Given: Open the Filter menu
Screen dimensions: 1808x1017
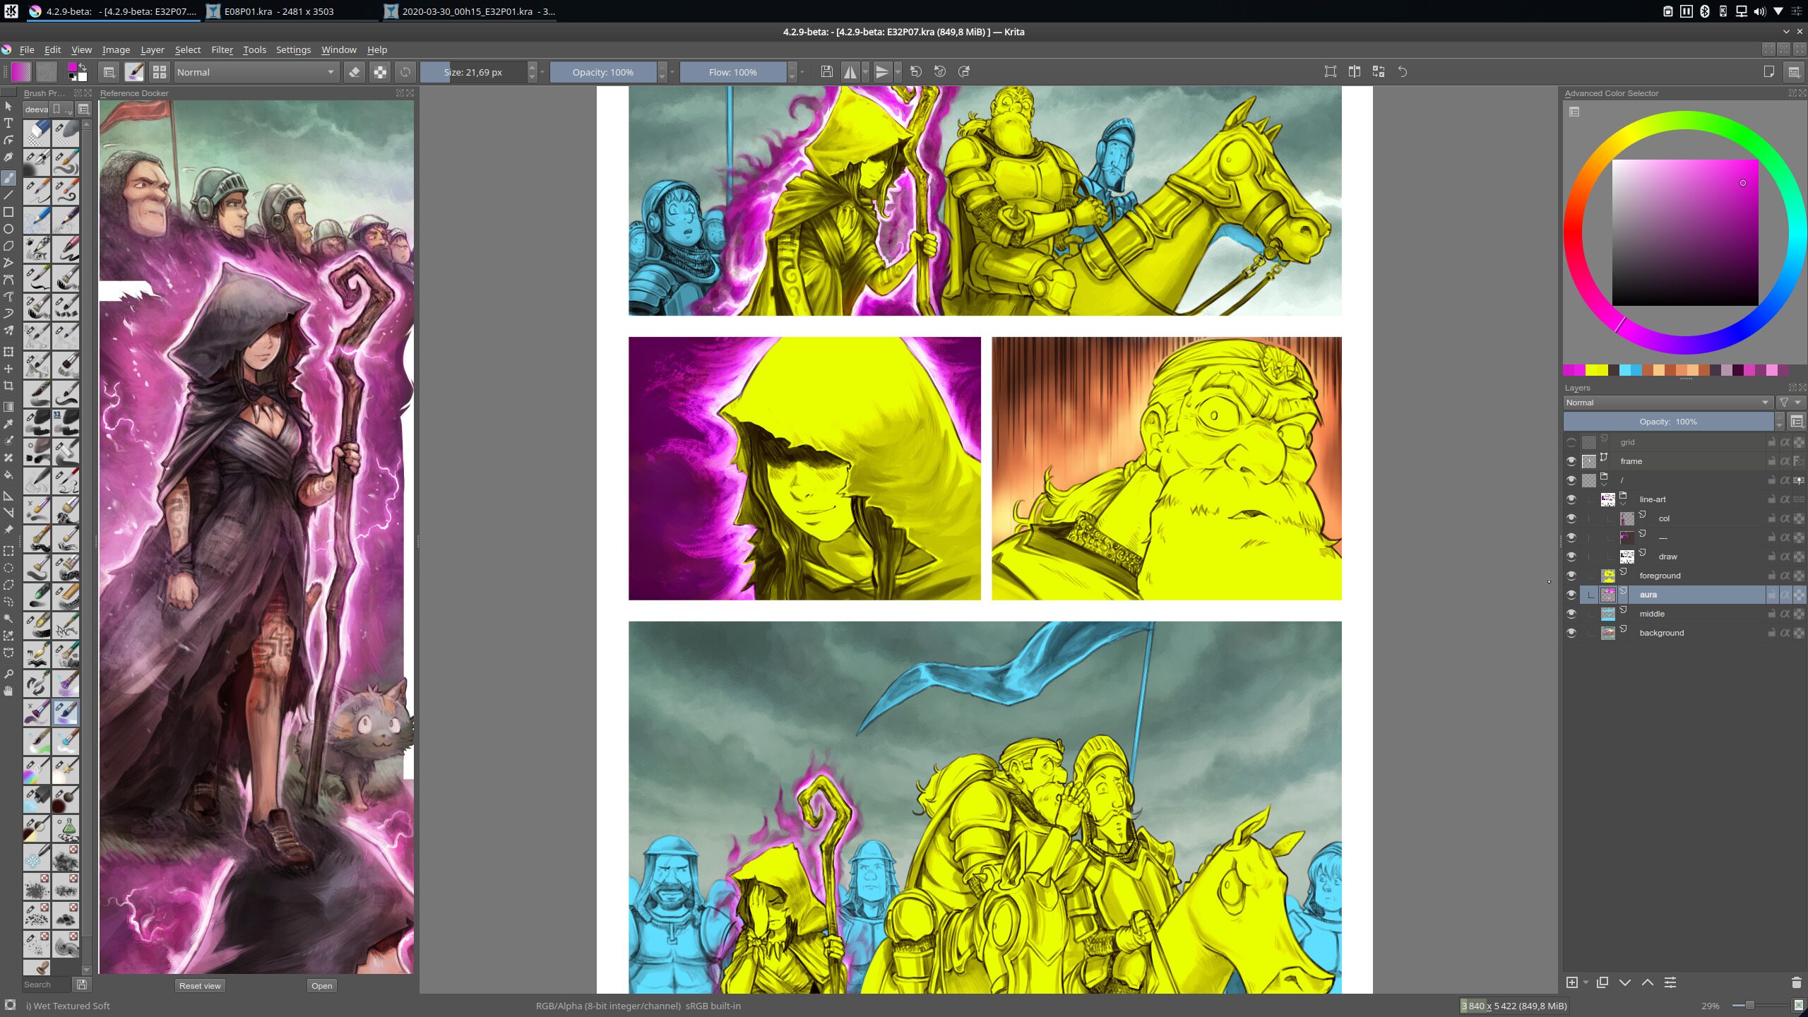Looking at the screenshot, I should [x=222, y=49].
